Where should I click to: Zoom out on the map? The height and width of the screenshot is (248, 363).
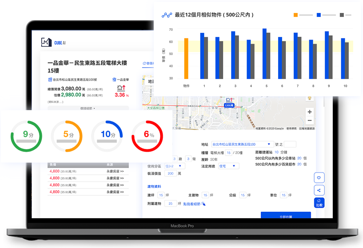310,120
